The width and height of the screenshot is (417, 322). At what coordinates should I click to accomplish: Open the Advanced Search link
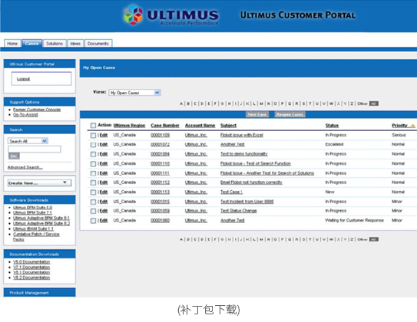[x=25, y=167]
